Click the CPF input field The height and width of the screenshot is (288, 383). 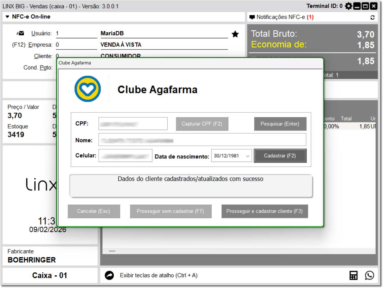(x=133, y=124)
